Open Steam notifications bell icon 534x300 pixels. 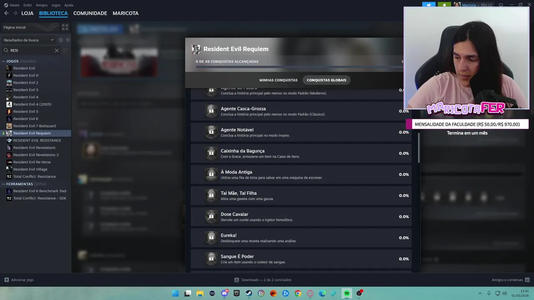[444, 5]
